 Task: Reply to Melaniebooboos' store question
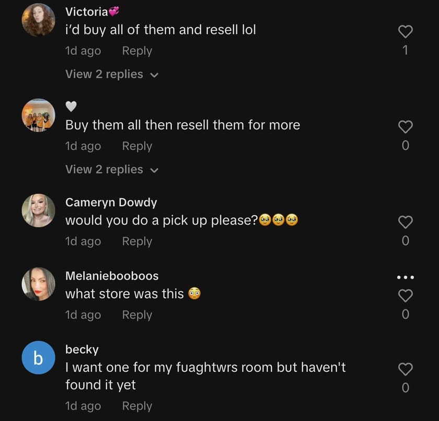point(137,315)
